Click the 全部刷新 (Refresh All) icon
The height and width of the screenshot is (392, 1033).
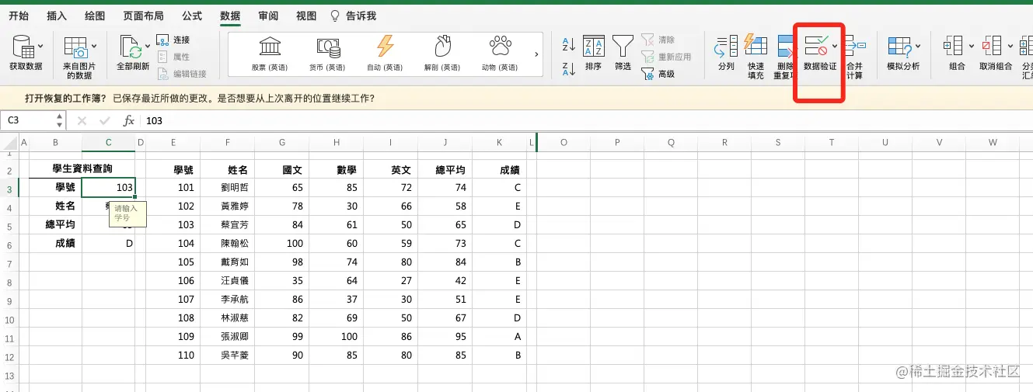[x=130, y=47]
